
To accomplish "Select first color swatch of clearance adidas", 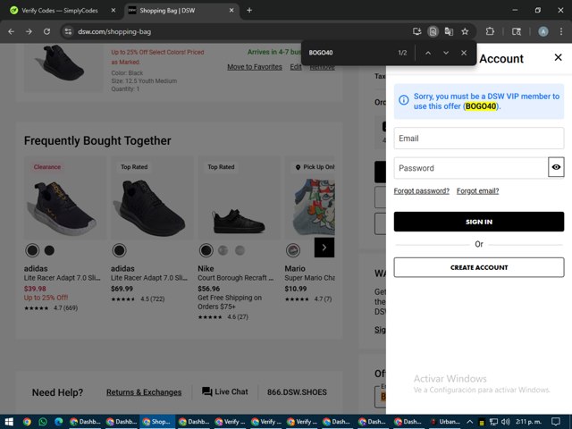I will 32,250.
